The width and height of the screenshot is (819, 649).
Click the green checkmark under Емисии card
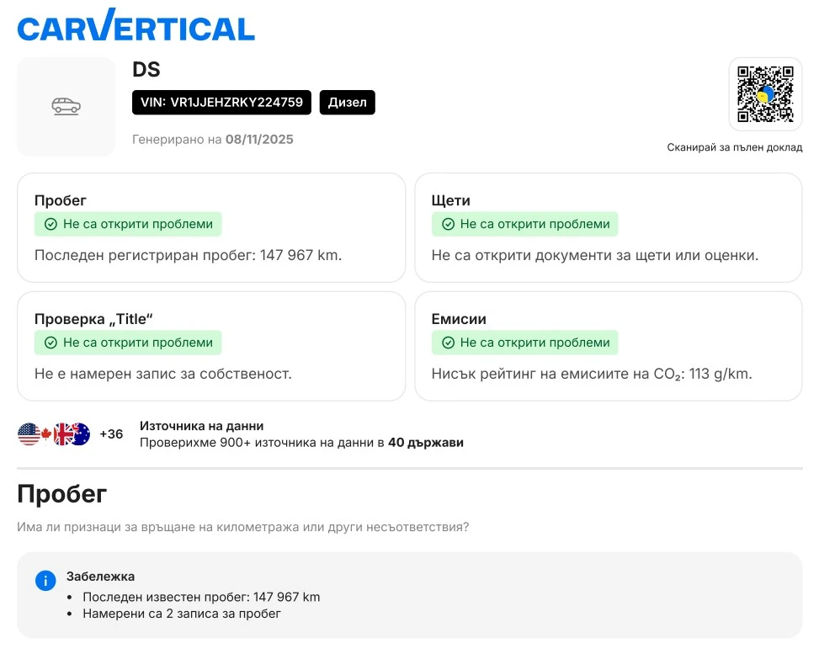pos(448,343)
